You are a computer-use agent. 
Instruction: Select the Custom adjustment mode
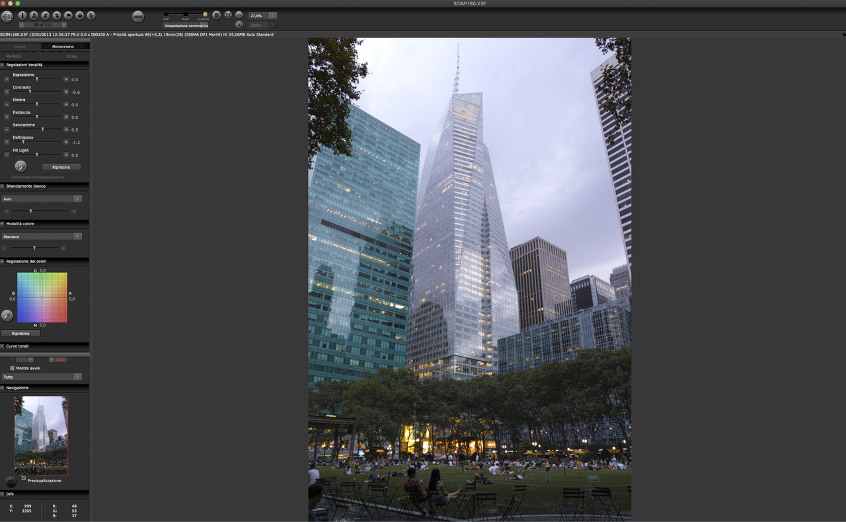[x=205, y=14]
